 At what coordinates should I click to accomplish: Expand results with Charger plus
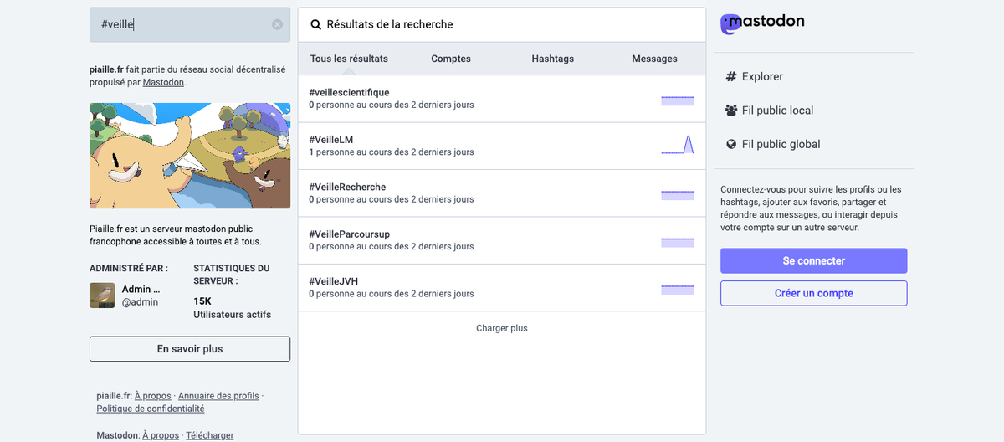tap(502, 328)
